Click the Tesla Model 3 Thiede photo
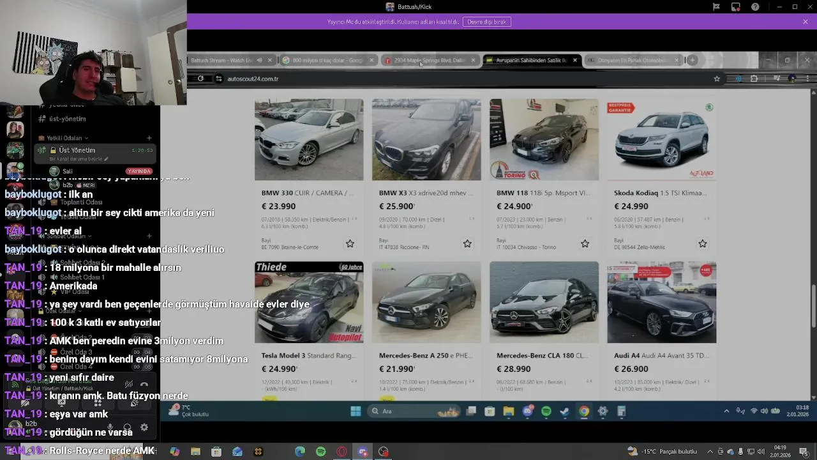 (x=309, y=302)
